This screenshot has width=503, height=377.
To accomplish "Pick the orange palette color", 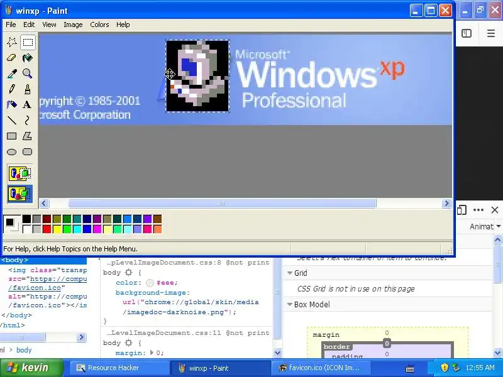I will click(158, 229).
